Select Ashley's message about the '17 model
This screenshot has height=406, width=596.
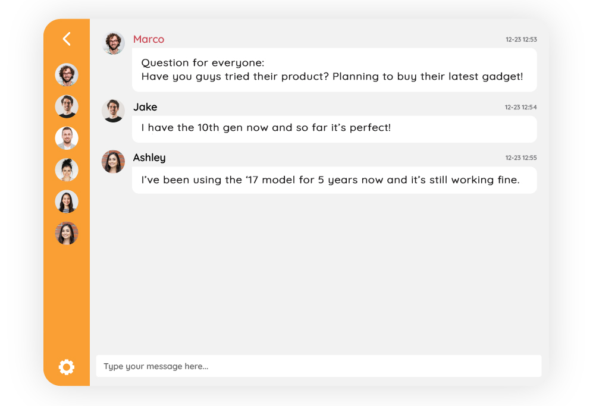click(x=334, y=180)
